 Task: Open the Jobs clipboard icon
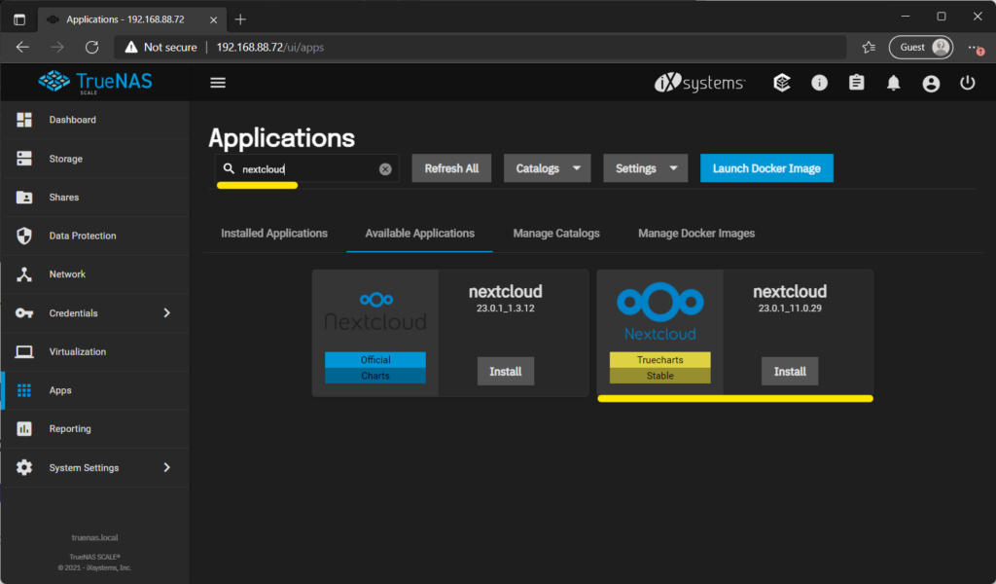(856, 83)
